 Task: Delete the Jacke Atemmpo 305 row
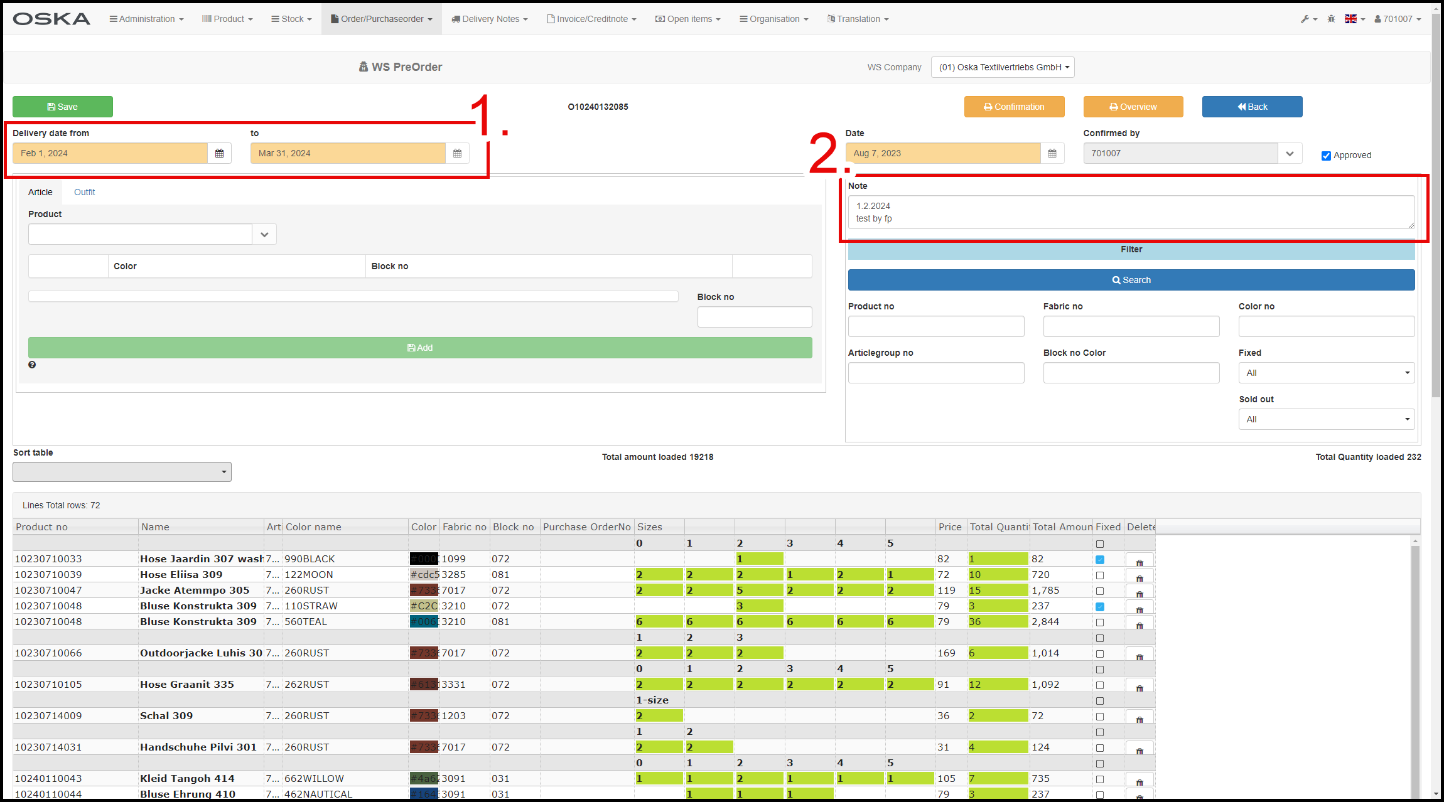coord(1139,592)
